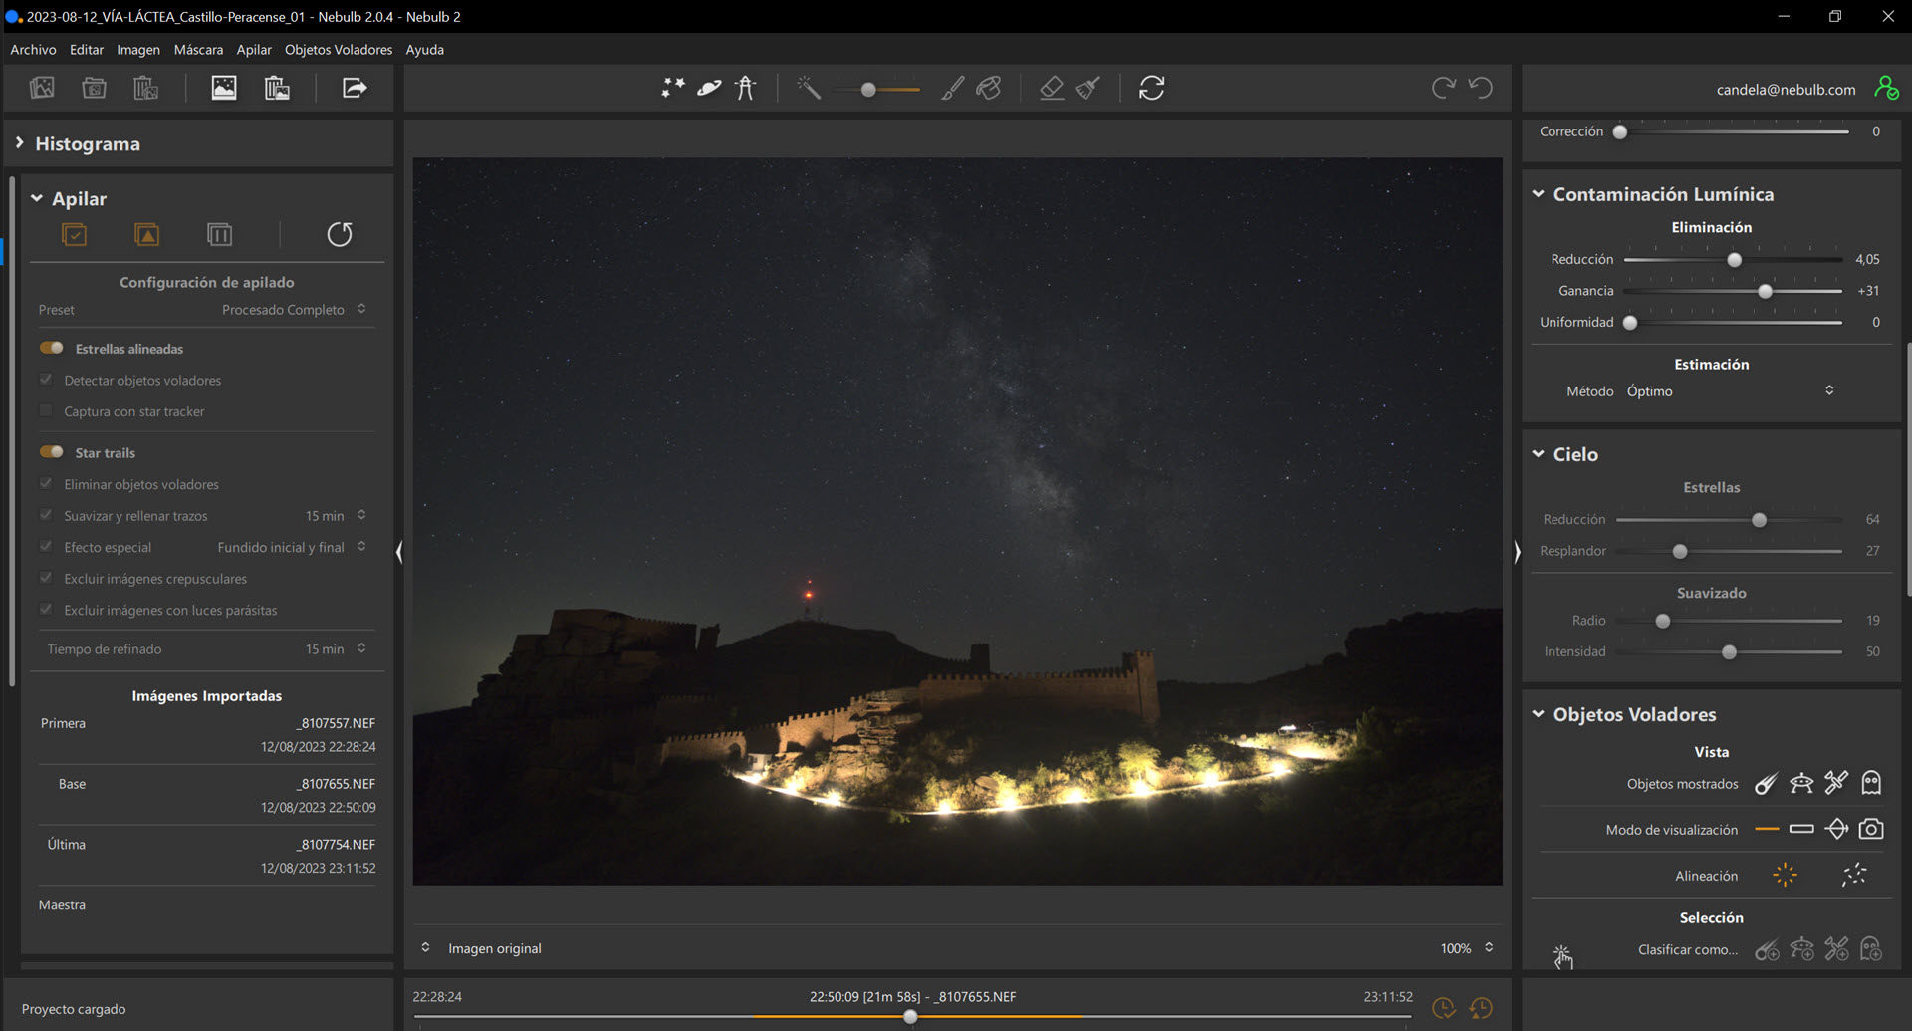This screenshot has width=1912, height=1031.
Task: Click the Reducción slider under Contaminación Lumínica
Action: 1734,260
